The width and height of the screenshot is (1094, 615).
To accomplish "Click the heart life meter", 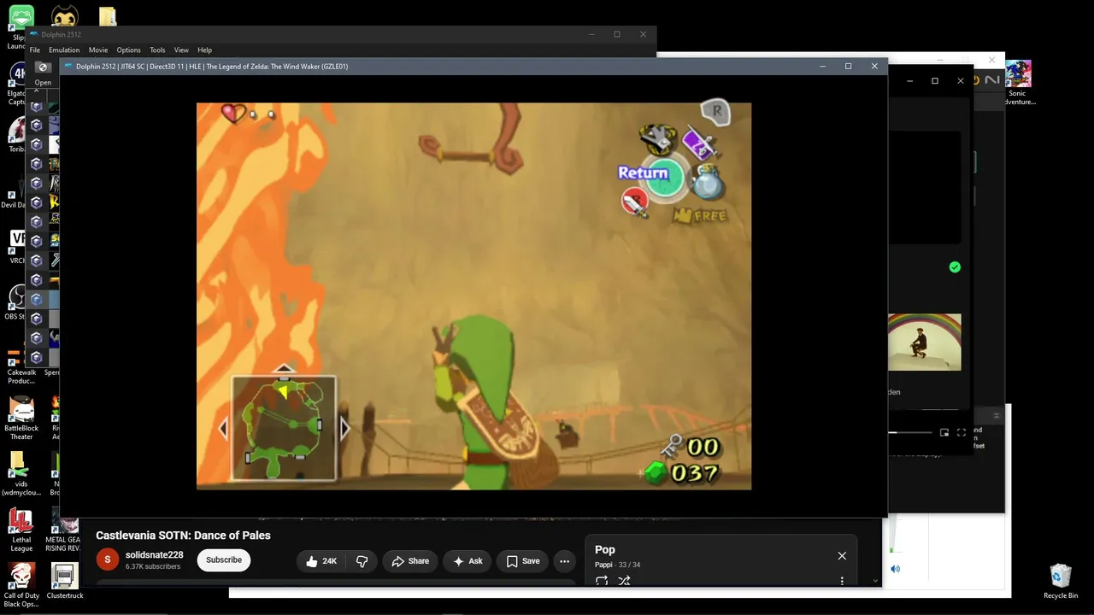I will [x=233, y=113].
